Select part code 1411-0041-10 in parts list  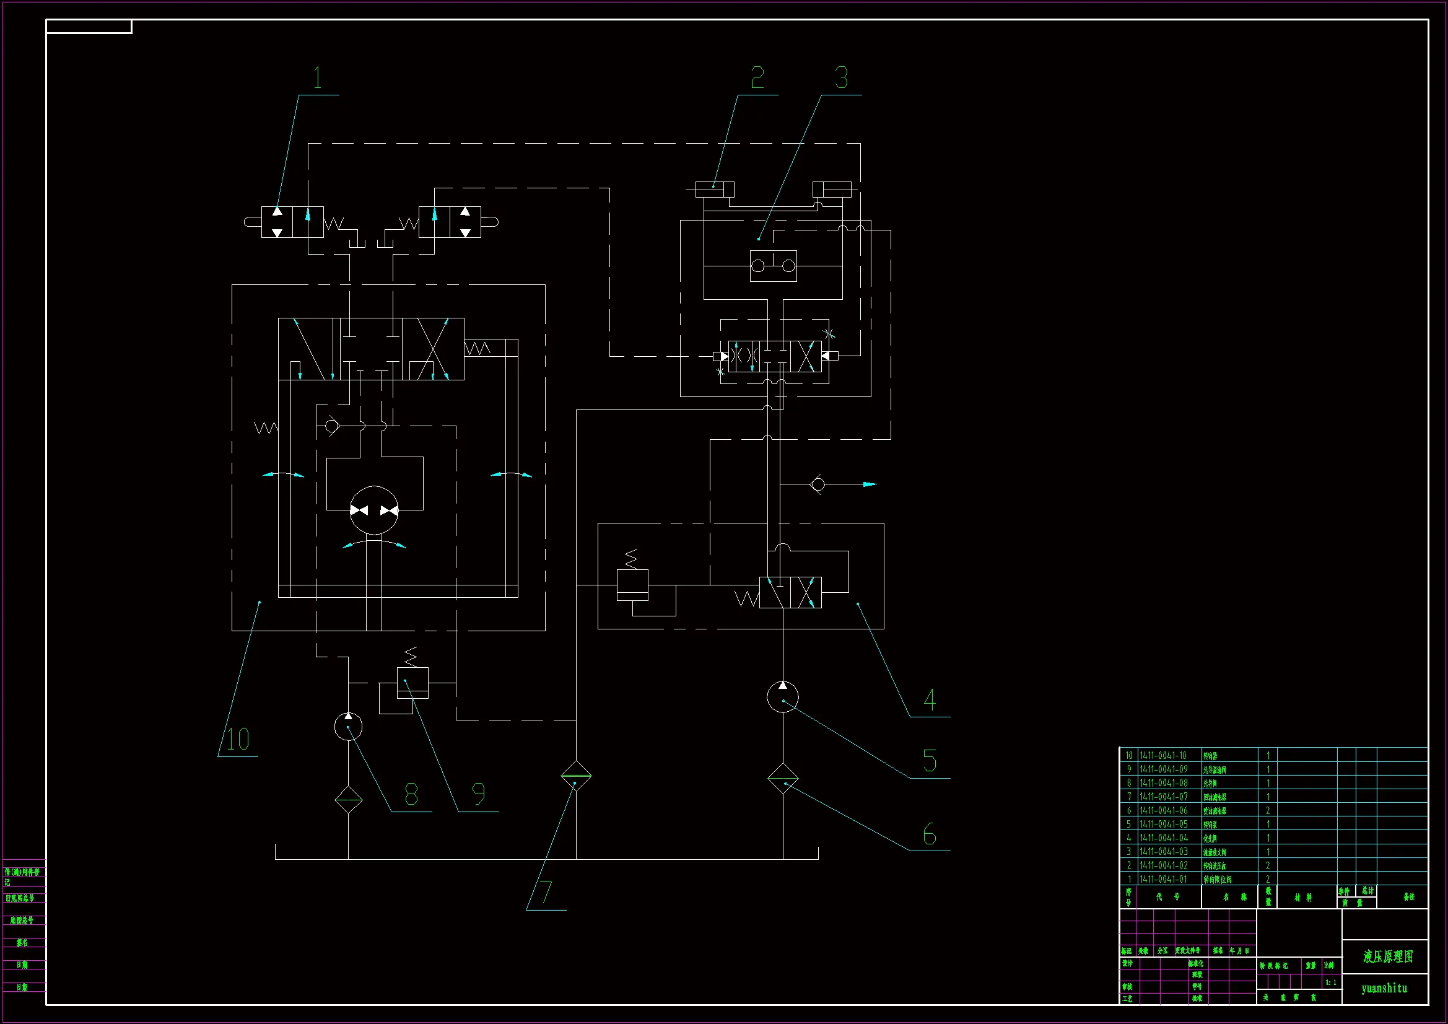tap(1163, 755)
